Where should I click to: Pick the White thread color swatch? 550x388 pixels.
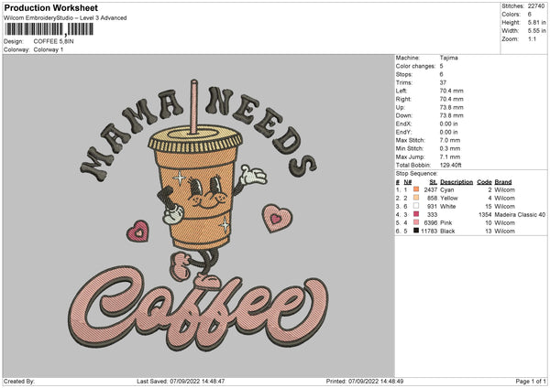[x=416, y=206]
